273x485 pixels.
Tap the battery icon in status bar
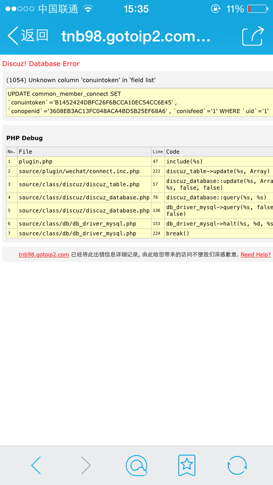(x=258, y=9)
